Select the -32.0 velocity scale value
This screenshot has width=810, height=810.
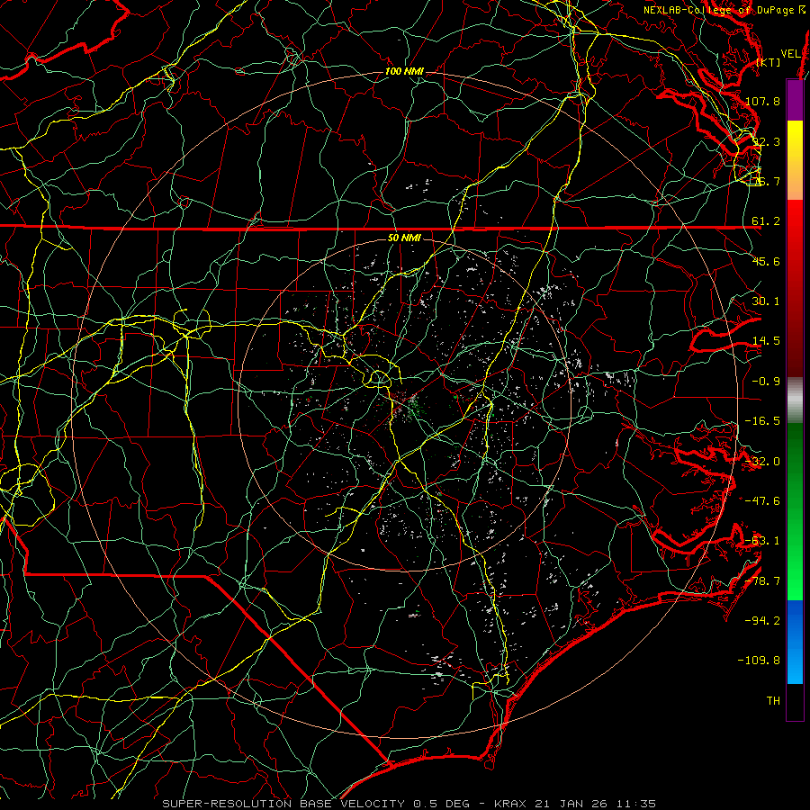pyautogui.click(x=762, y=462)
